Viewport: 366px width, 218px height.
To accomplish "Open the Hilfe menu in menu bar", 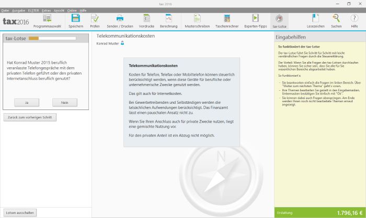I will 83,10.
